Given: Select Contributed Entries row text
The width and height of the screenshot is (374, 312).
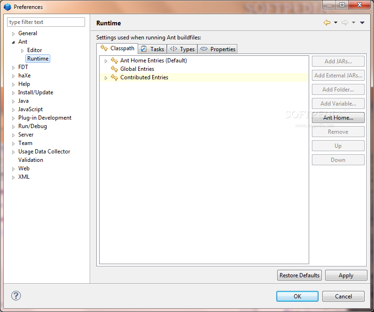Looking at the screenshot, I should pyautogui.click(x=144, y=77).
